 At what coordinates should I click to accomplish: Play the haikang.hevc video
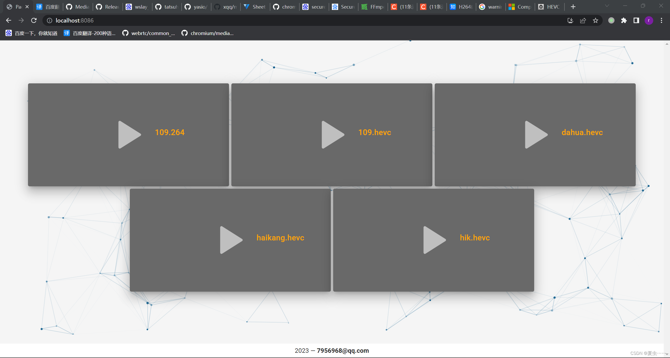pos(231,240)
